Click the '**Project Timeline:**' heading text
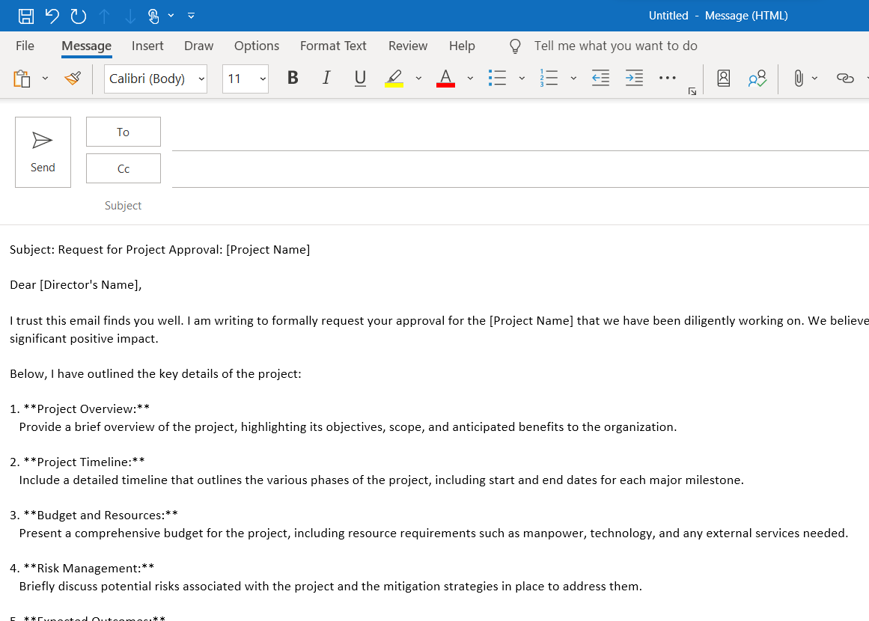 (x=85, y=462)
